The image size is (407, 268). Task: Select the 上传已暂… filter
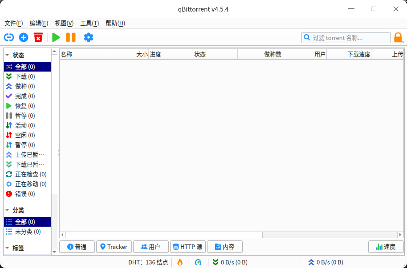[x=28, y=155]
